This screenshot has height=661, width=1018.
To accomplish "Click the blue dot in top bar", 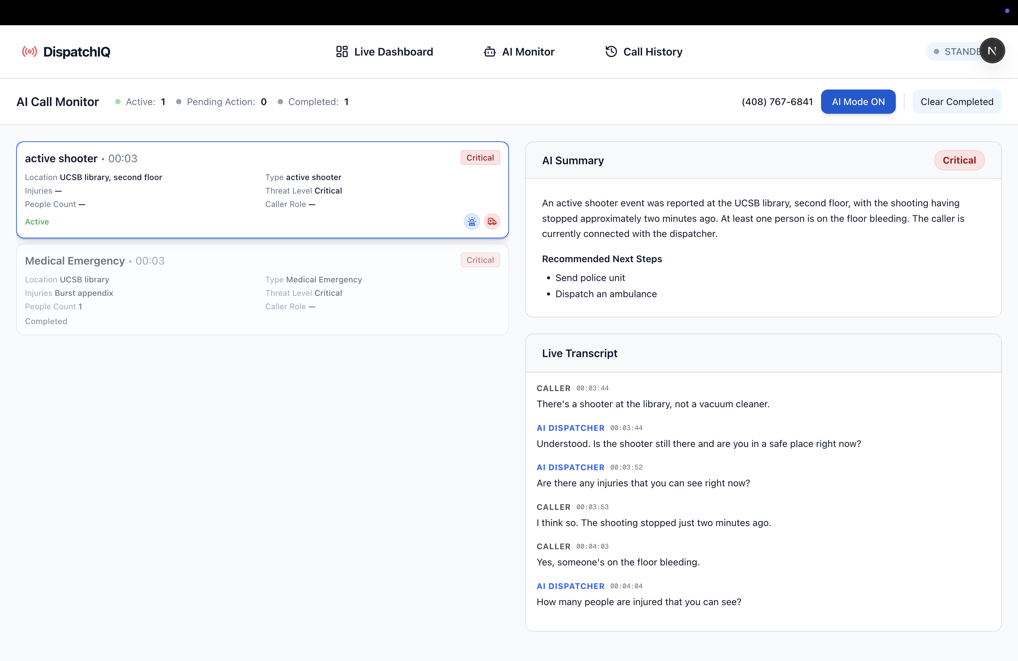I will [x=1007, y=11].
